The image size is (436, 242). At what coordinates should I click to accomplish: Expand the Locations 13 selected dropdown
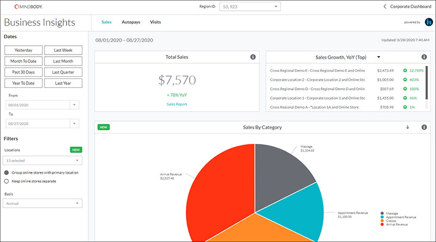pyautogui.click(x=43, y=160)
